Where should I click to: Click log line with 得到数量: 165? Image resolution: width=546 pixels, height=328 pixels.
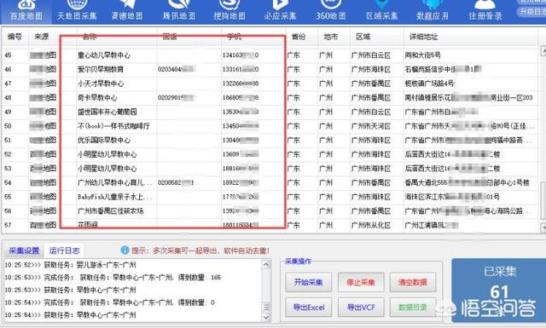113,278
